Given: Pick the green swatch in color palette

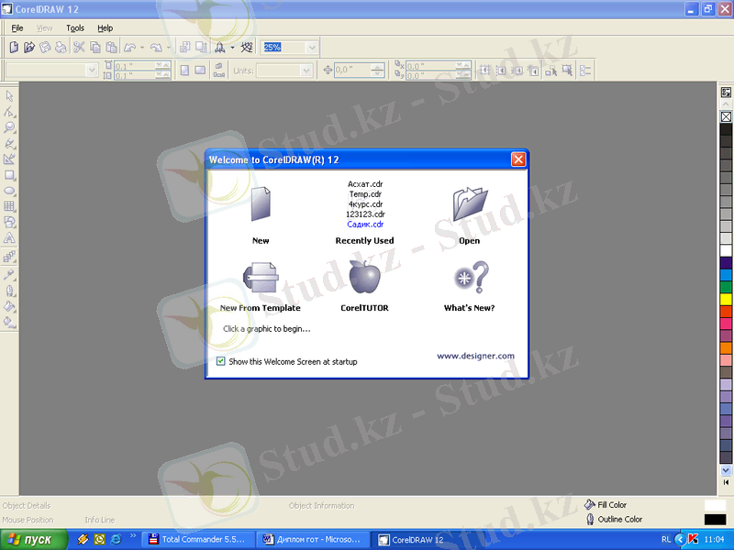Looking at the screenshot, I should pos(726,287).
